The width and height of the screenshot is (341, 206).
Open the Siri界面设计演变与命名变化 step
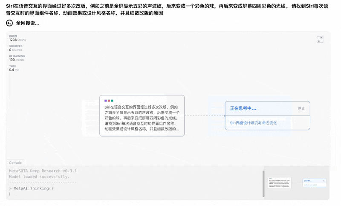253,123
